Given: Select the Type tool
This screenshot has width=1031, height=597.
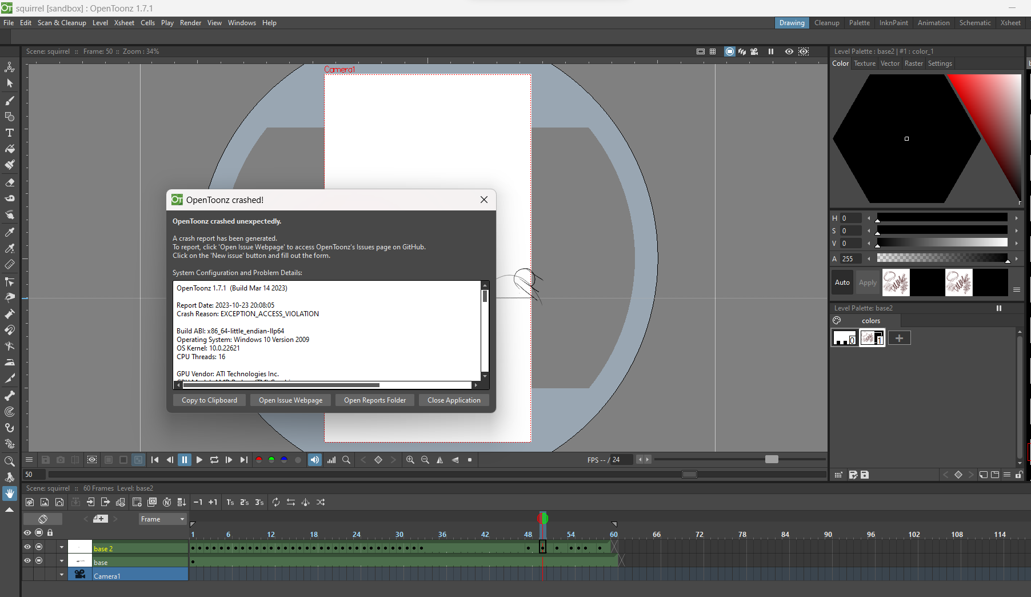Looking at the screenshot, I should (x=10, y=133).
